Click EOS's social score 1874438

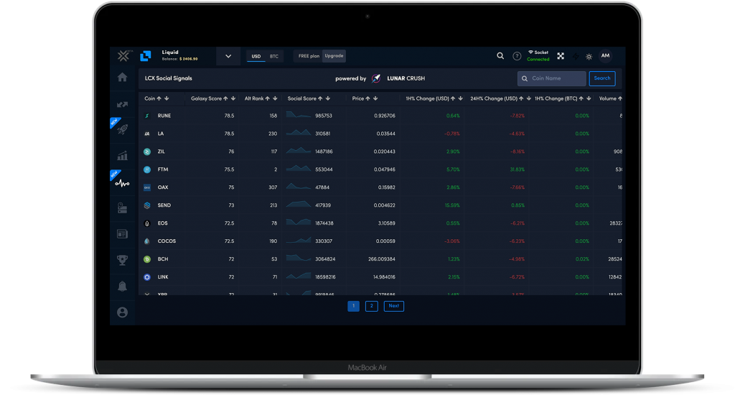pyautogui.click(x=324, y=223)
